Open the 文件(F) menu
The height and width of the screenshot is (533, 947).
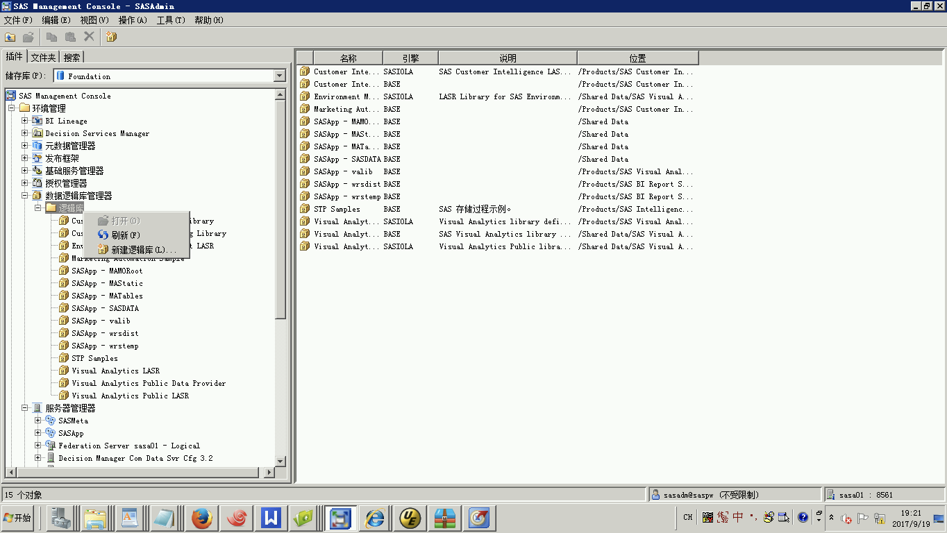(18, 20)
